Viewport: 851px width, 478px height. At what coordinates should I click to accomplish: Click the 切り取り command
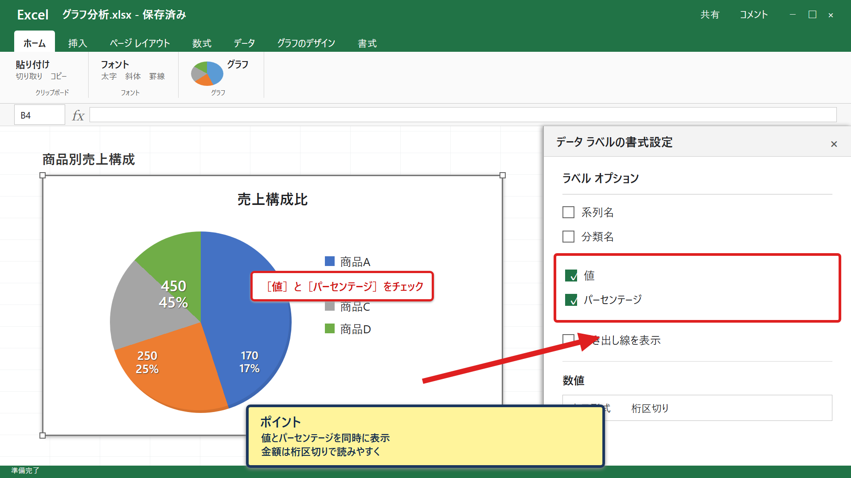(29, 76)
